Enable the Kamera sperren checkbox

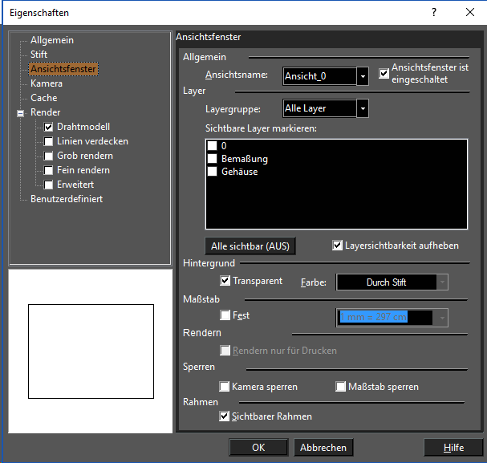tap(224, 387)
